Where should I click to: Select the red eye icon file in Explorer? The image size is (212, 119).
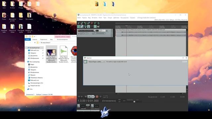[74, 54]
